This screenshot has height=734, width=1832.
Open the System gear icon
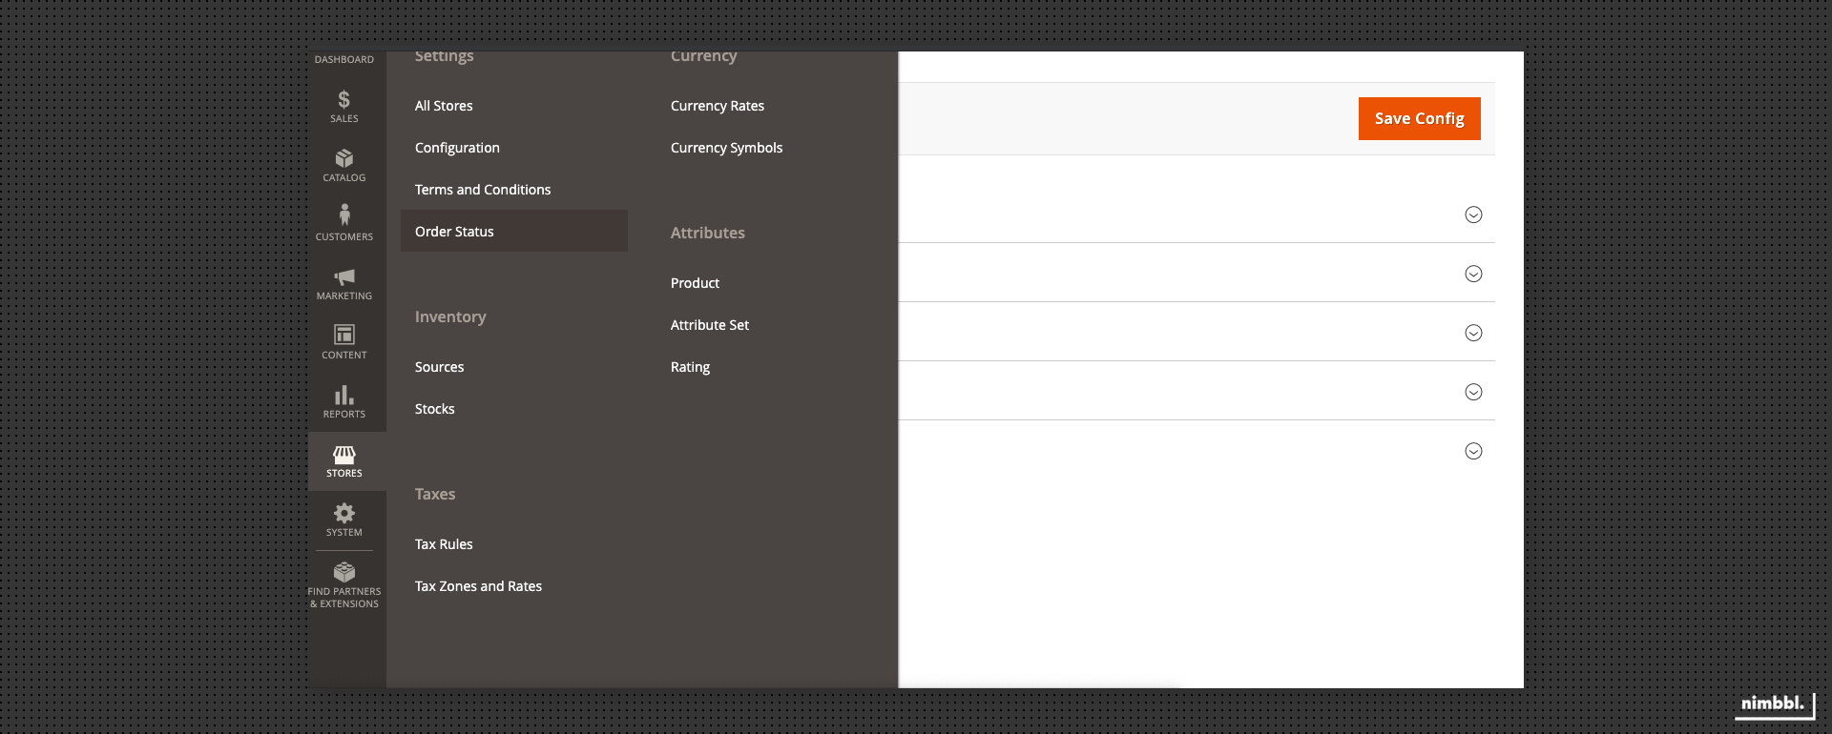tap(344, 513)
